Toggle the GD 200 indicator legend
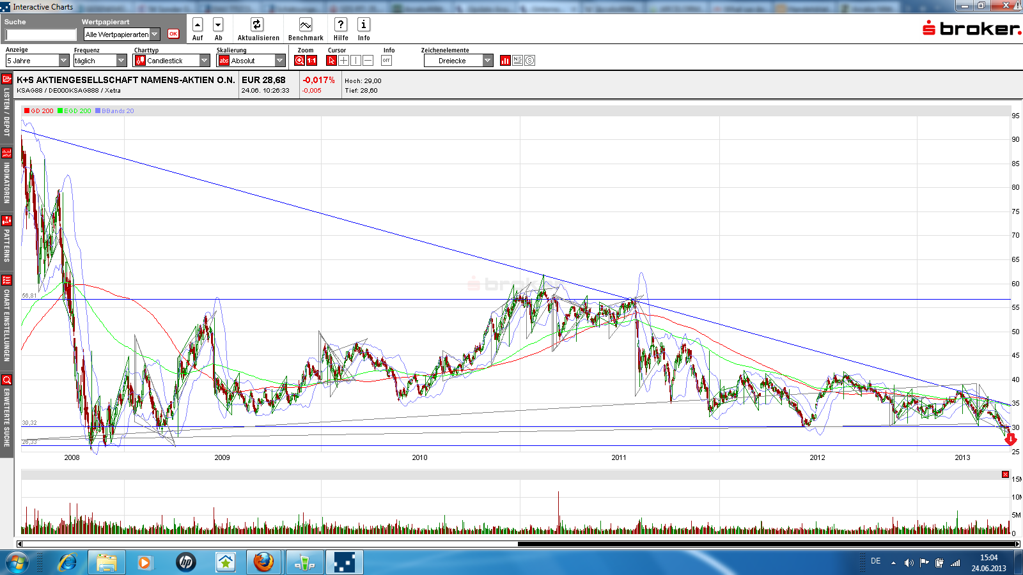This screenshot has width=1023, height=575. click(38, 111)
